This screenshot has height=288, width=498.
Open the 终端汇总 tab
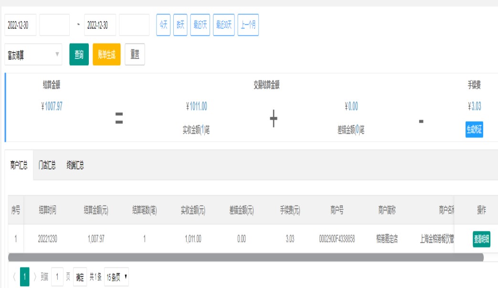tap(75, 165)
